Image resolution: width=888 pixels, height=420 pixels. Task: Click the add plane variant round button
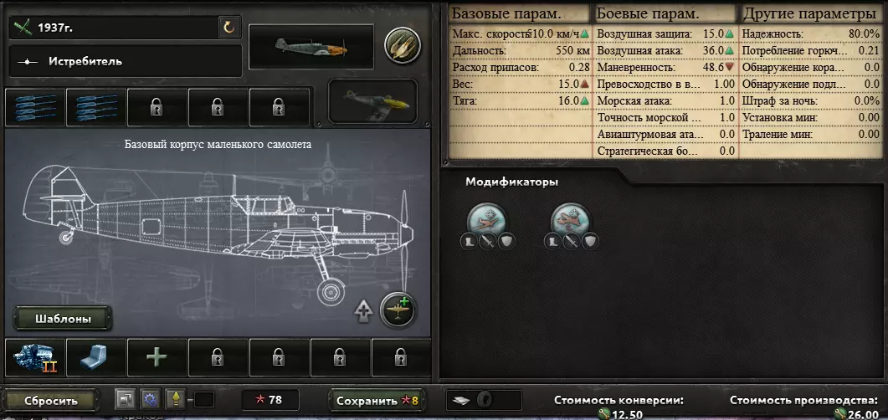click(398, 310)
